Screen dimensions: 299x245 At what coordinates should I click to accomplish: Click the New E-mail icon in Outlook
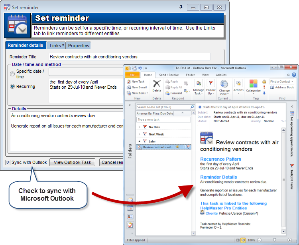129,88
